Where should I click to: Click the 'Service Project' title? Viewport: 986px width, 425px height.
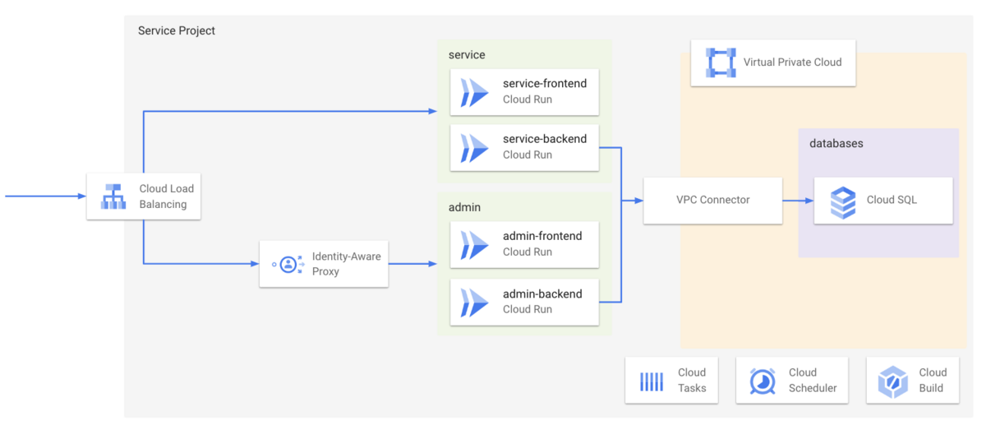[177, 30]
